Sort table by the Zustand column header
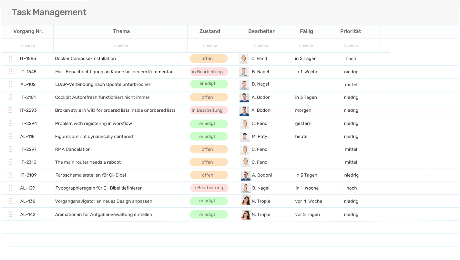Screen dimensions: 460x260 pos(210,31)
